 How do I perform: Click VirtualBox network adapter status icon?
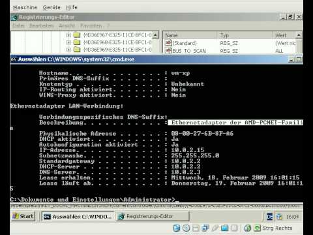(x=205, y=228)
